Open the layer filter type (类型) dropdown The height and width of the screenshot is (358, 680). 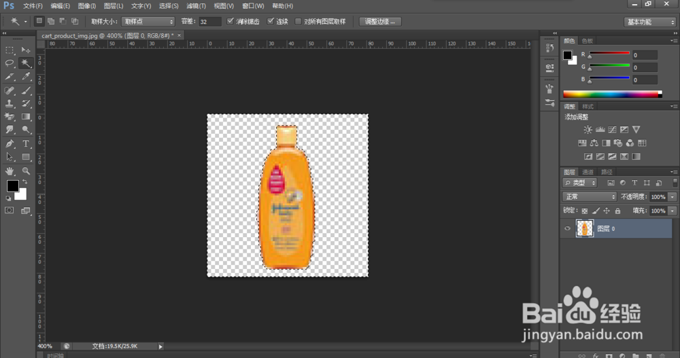coord(580,183)
